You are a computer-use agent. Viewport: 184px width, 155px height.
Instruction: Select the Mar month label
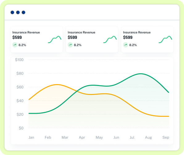(x=65, y=137)
